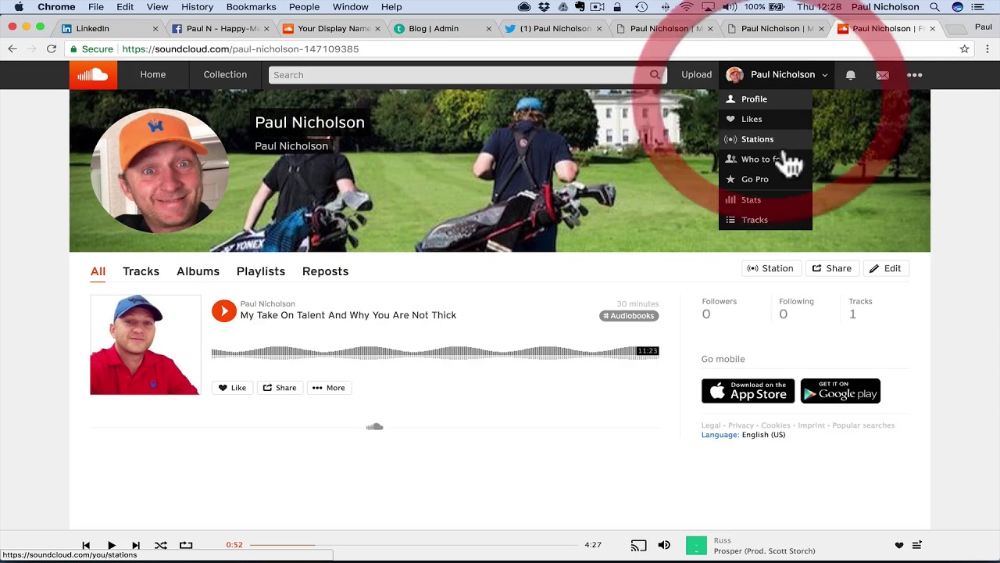Open the Popular searches footer link
Viewport: 1000px width, 563px height.
pos(863,425)
